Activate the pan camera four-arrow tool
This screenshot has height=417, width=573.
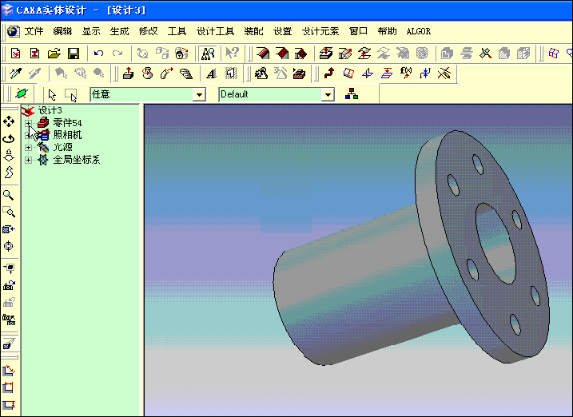[x=9, y=121]
